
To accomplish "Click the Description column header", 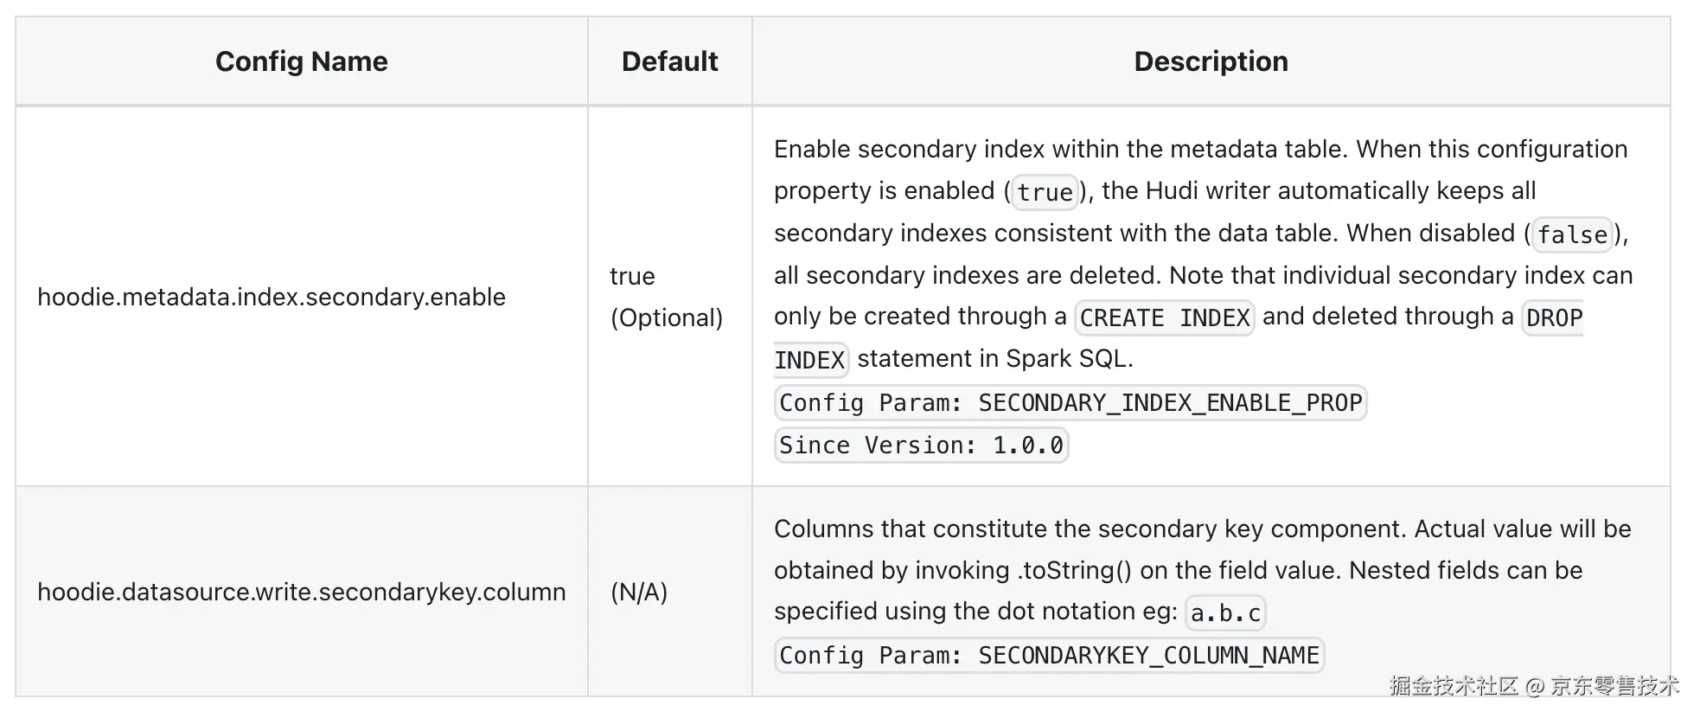I will 1211,61.
